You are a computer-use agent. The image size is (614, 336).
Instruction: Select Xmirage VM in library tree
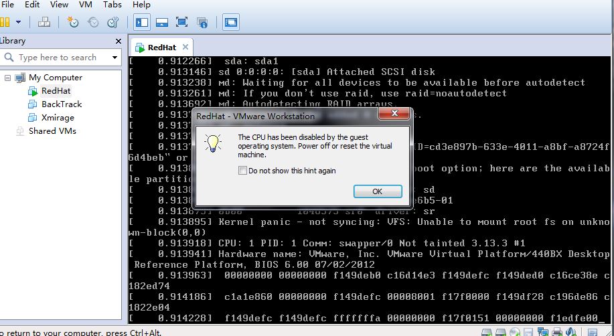(x=58, y=118)
